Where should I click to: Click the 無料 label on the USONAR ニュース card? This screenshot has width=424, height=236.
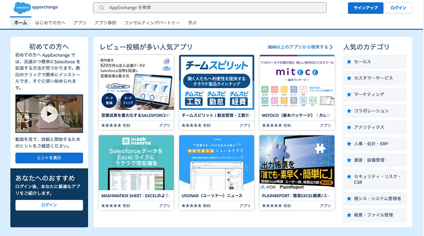206,206
